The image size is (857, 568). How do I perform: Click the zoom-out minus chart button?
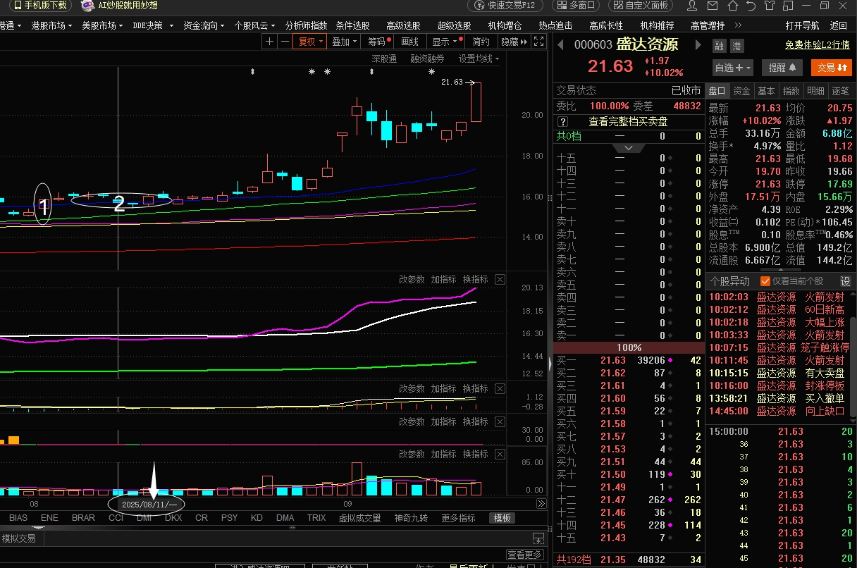click(x=284, y=42)
